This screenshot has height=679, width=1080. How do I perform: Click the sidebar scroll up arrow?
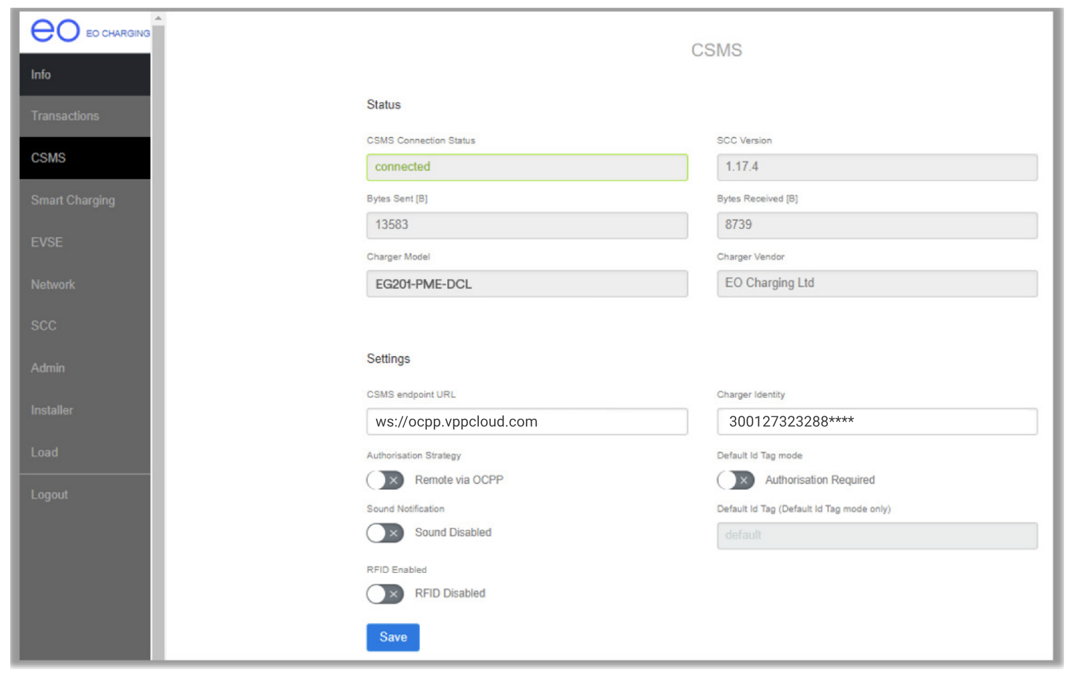coord(158,19)
